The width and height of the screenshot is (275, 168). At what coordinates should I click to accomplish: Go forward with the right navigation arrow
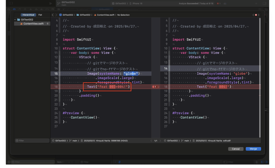coord(56,15)
